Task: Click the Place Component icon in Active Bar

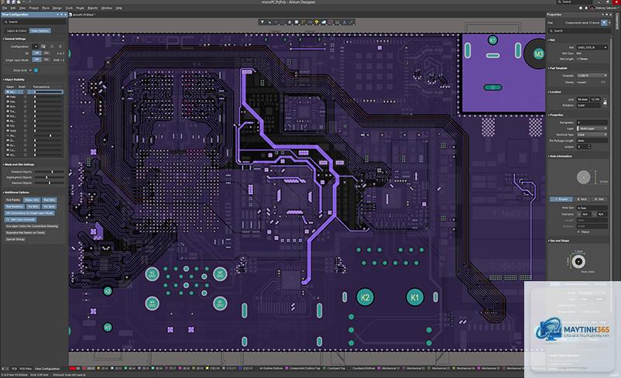Action: [297, 22]
